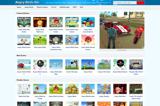Open KIZI menu item
The width and height of the screenshot is (160, 106).
[x=81, y=7]
